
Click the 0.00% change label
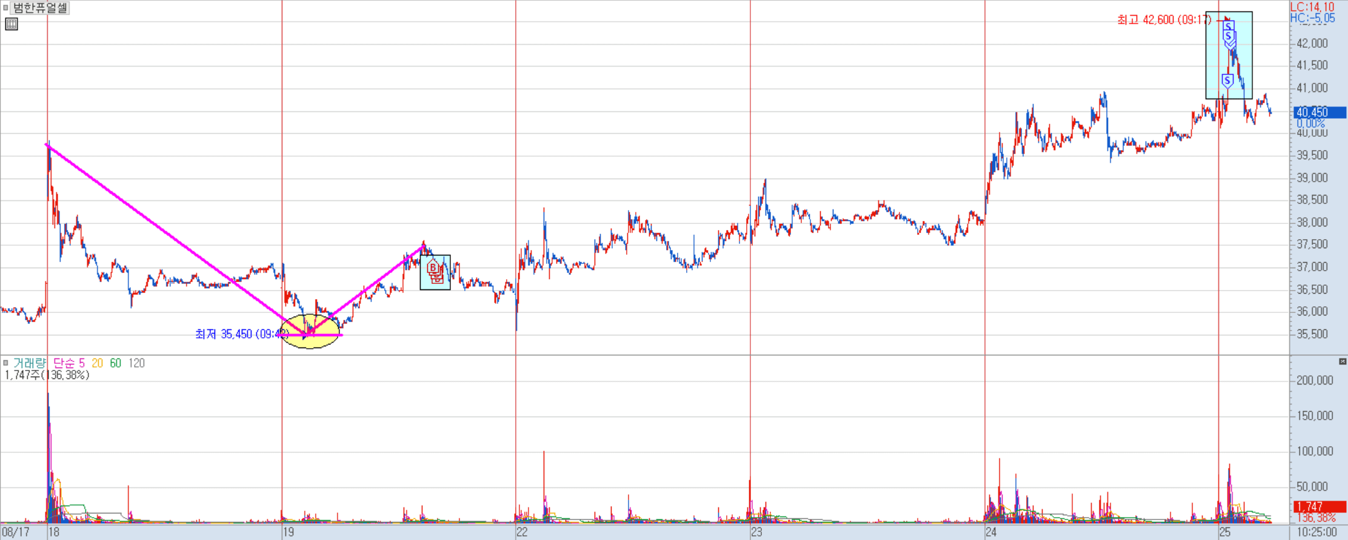1311,123
